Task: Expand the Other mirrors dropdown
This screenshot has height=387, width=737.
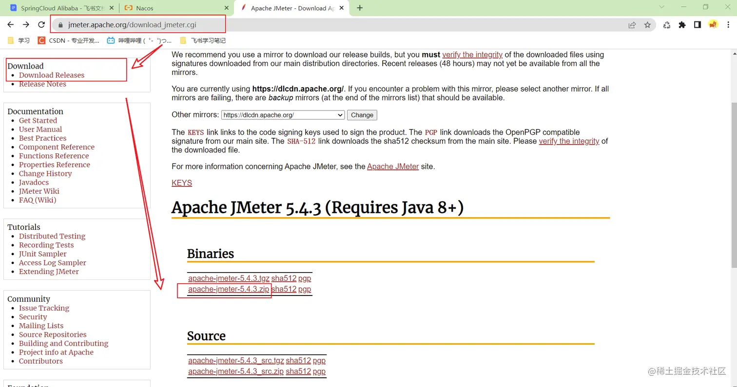Action: tap(283, 115)
